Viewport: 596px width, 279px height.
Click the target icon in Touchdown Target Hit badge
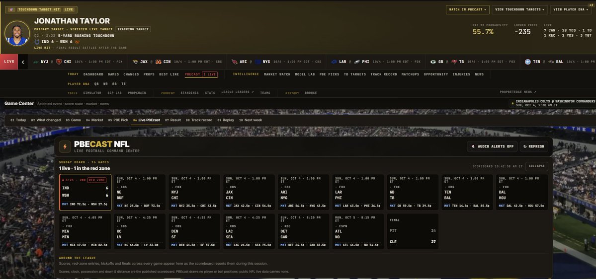(11, 9)
